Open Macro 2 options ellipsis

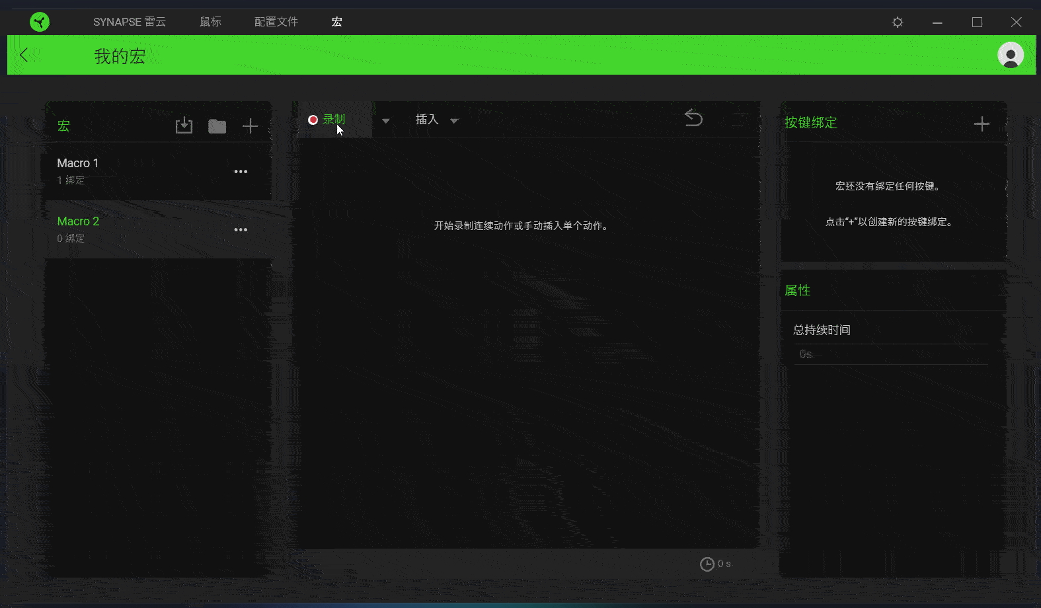click(x=241, y=230)
